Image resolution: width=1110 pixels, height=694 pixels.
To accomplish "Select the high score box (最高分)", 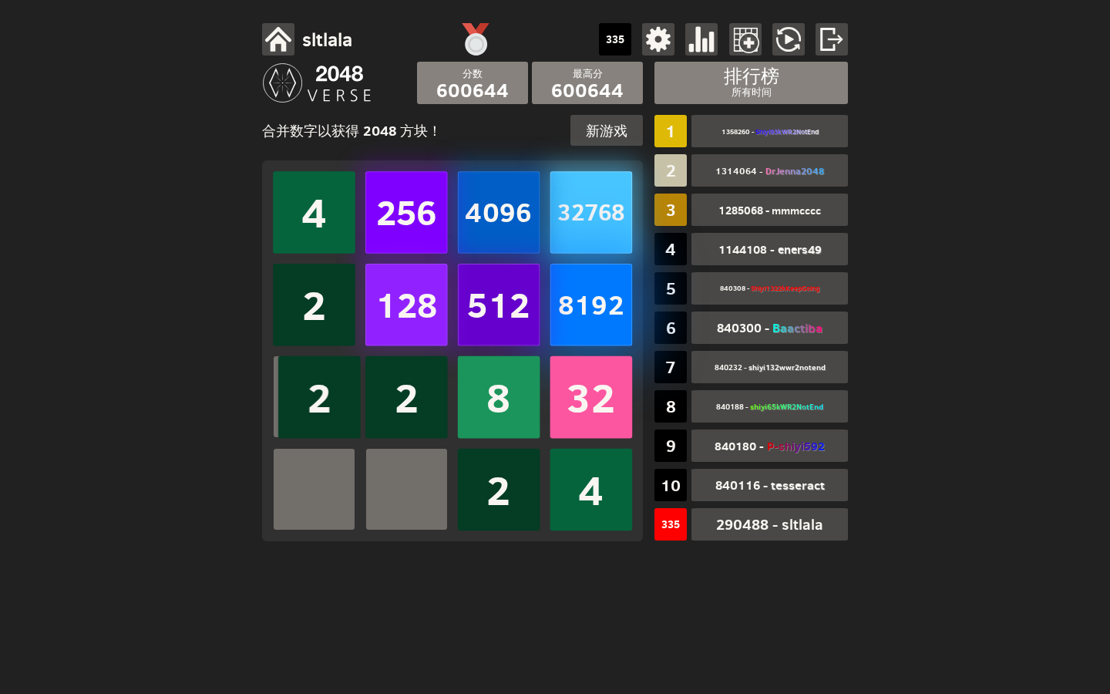I will pos(587,83).
